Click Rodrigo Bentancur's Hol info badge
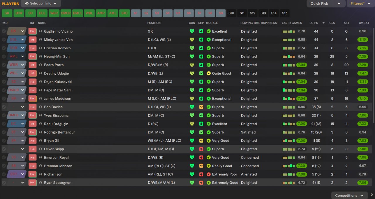Screen dimensions: 375x199 (33, 132)
